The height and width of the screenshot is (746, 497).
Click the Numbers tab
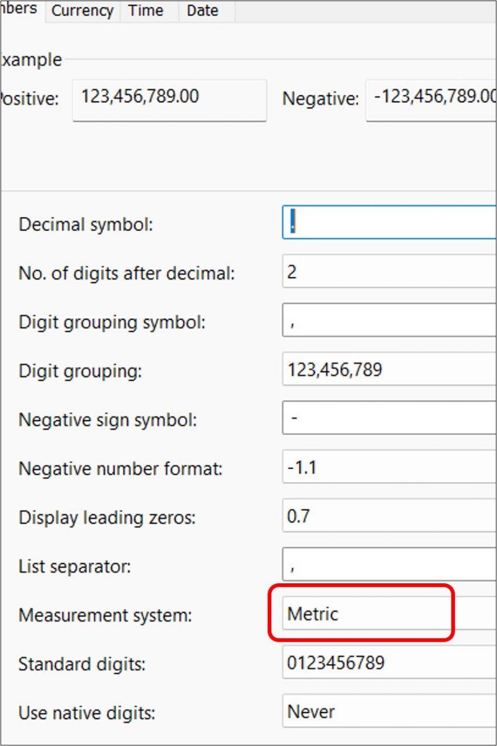(x=22, y=9)
